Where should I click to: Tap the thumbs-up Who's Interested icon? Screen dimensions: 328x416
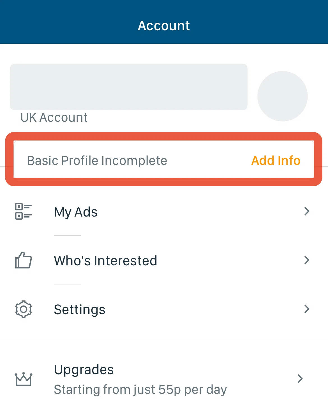point(24,260)
